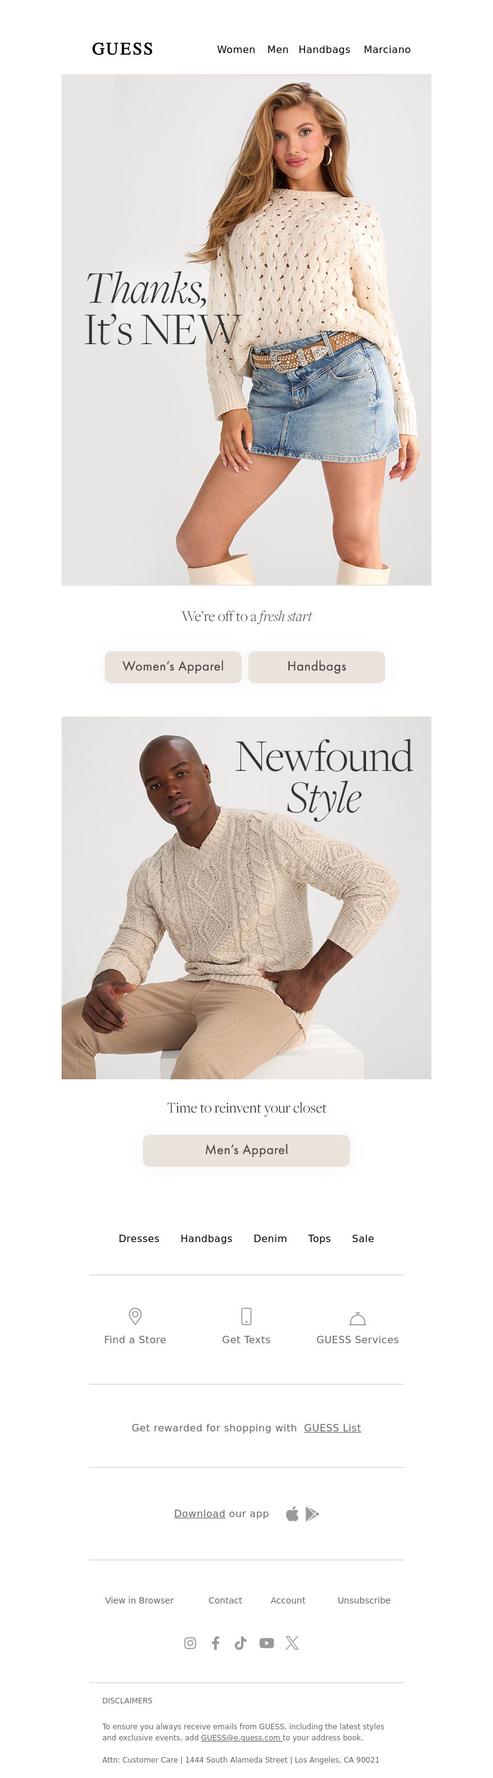Open the Facebook social icon
Image resolution: width=493 pixels, height=1778 pixels.
point(216,1643)
